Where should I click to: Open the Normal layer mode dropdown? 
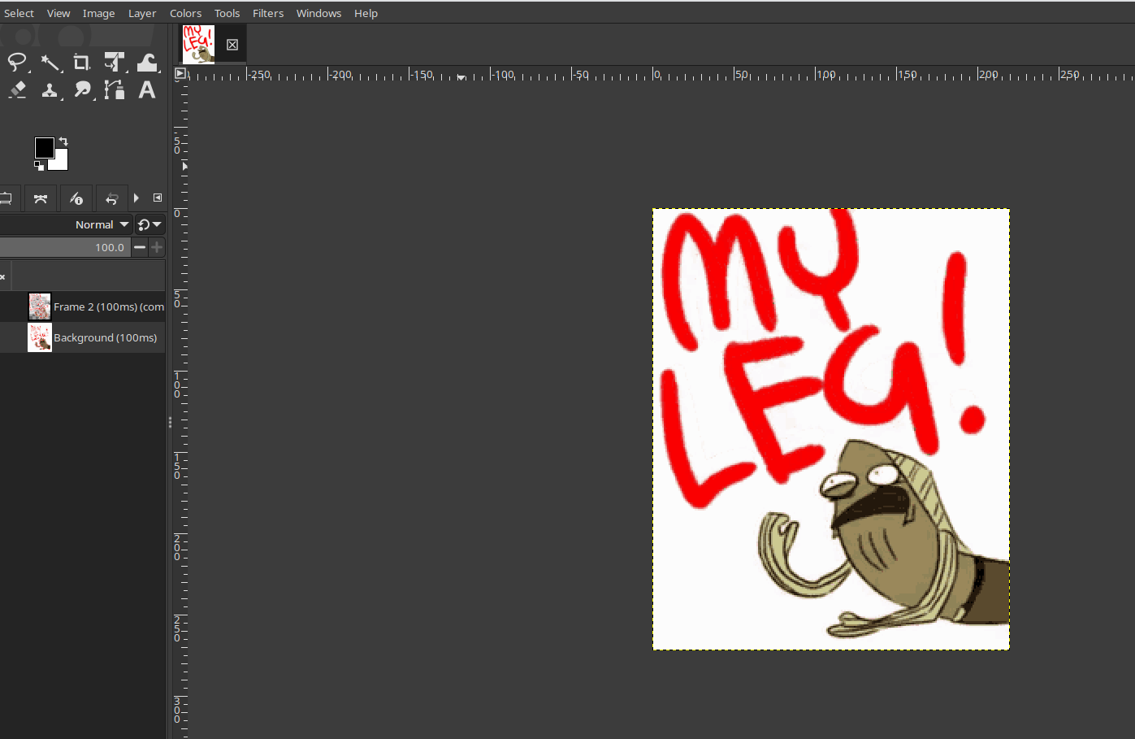click(x=65, y=224)
